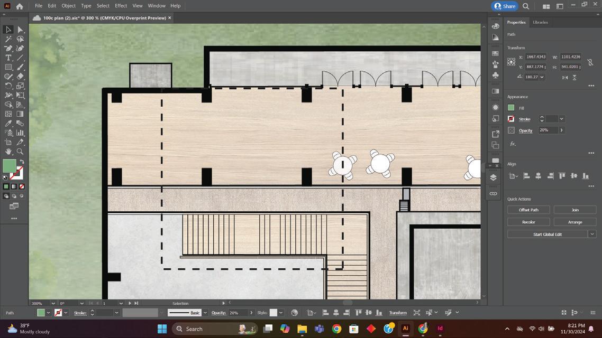
Task: Click the Arrange button
Action: click(574, 222)
